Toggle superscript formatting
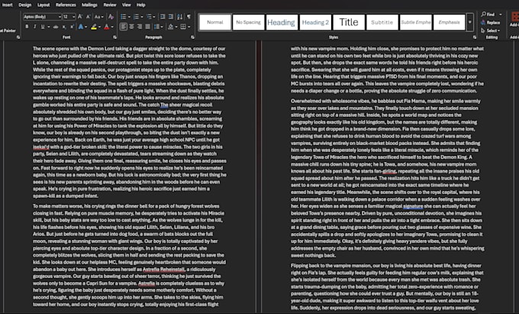This screenshot has width=519, height=314. pyautogui.click(x=72, y=27)
